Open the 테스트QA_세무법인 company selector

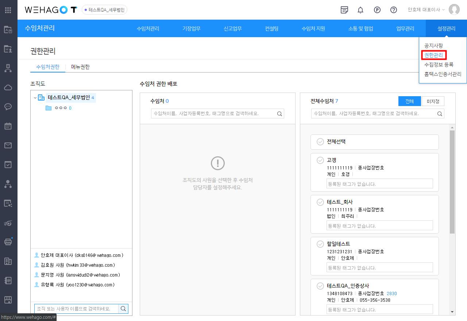(104, 10)
